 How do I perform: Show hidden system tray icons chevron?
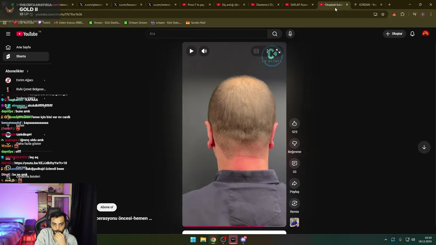[386, 240]
